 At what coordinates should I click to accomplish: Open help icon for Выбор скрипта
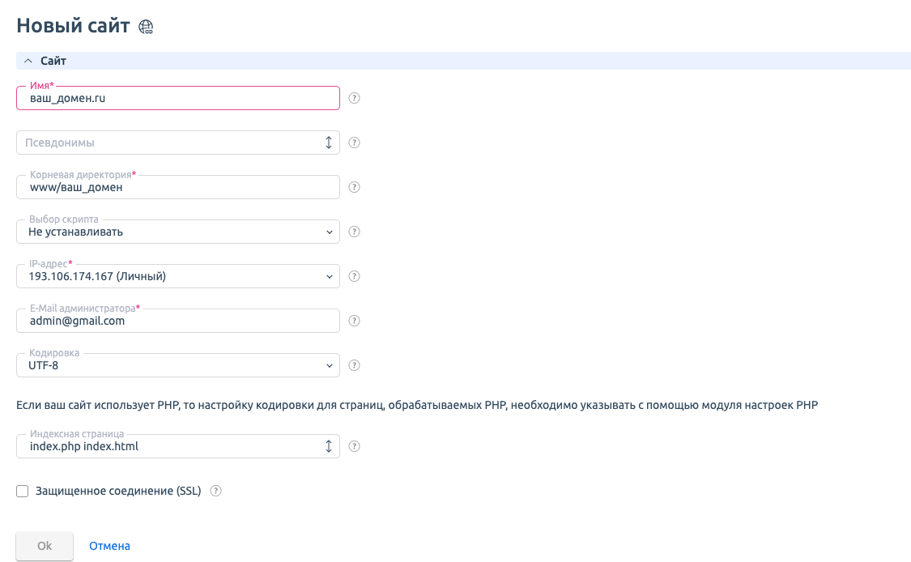click(354, 232)
